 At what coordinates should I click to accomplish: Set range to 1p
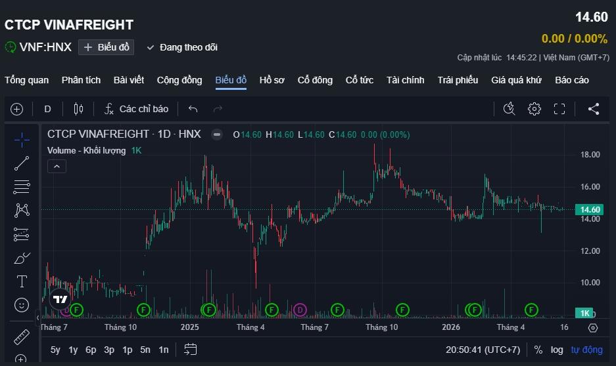pyautogui.click(x=128, y=350)
